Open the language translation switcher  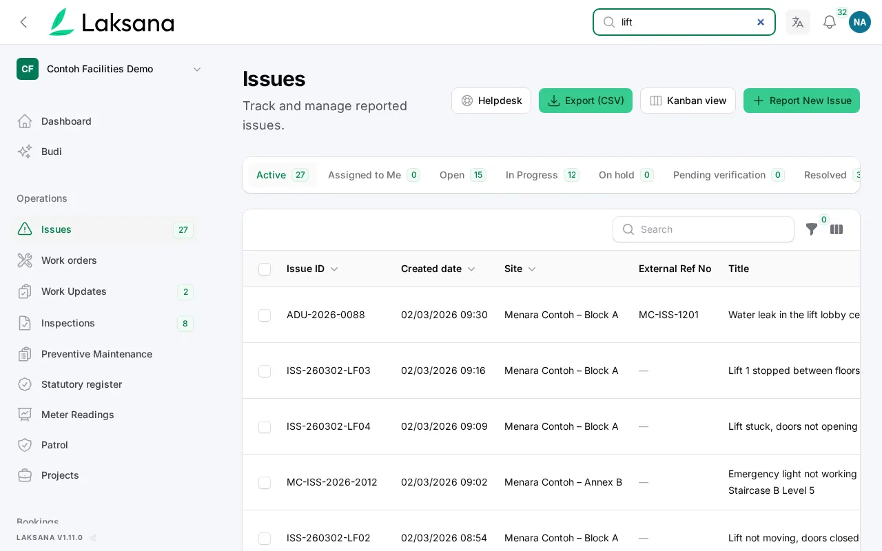pyautogui.click(x=798, y=22)
